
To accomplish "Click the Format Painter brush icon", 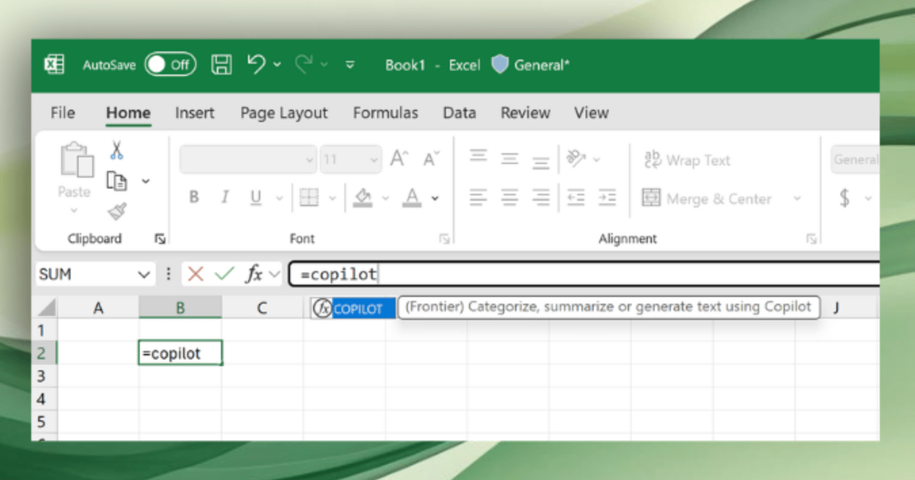I will [x=117, y=212].
